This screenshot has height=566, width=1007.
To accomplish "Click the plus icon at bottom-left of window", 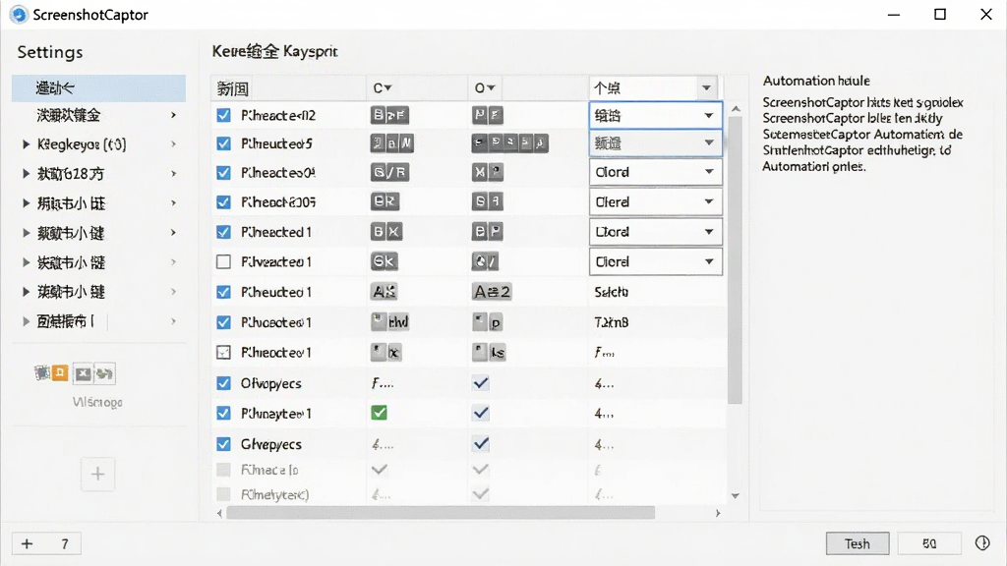I will (x=27, y=543).
